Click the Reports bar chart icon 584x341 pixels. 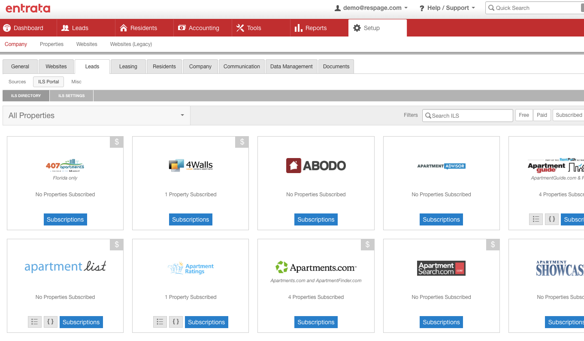pos(299,28)
